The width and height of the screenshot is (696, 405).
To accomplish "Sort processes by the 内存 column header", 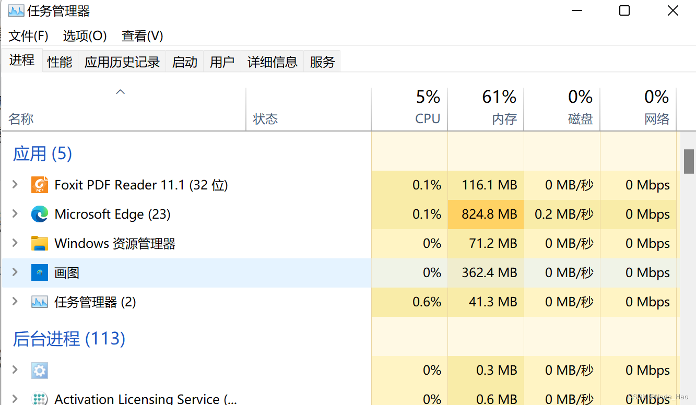I will pos(504,119).
